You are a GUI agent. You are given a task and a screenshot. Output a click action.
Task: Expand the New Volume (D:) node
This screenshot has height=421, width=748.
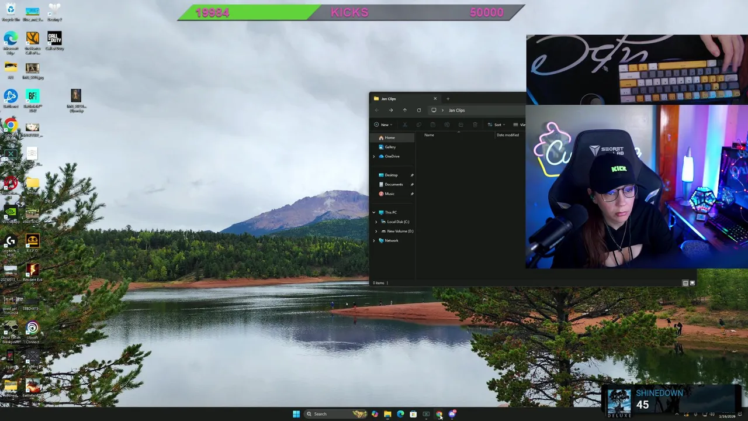pos(376,231)
